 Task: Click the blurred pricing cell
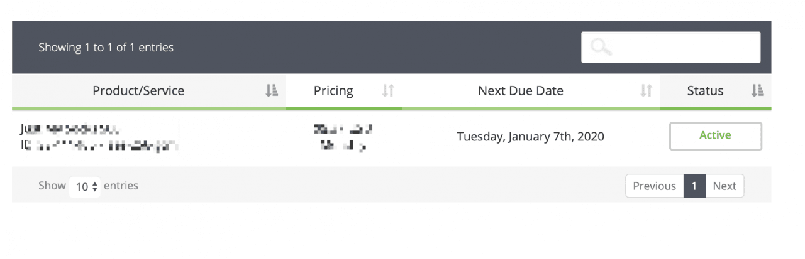(343, 137)
